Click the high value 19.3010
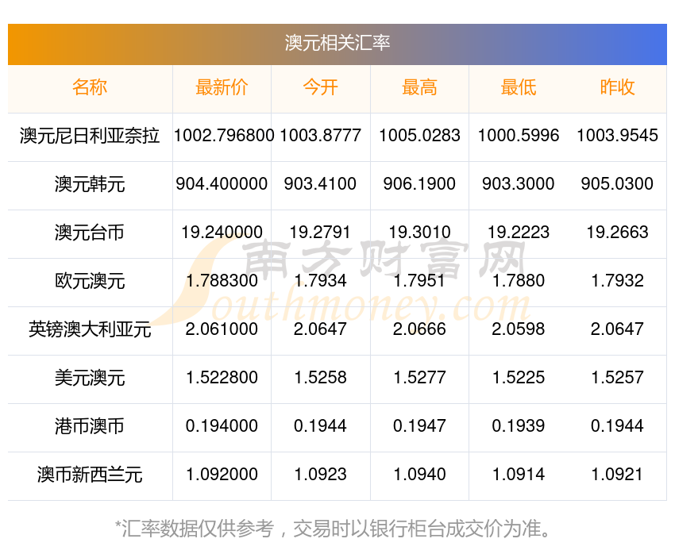The height and width of the screenshot is (554, 675). pos(419,233)
